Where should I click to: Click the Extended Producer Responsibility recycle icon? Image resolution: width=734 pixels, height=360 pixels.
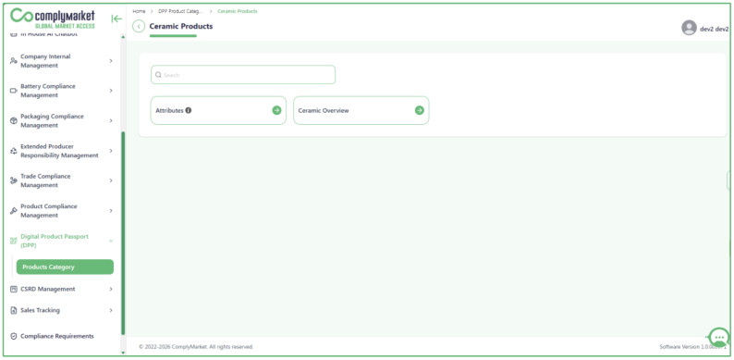[14, 151]
